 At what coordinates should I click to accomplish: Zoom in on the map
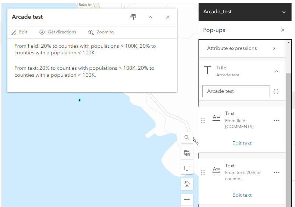pyautogui.click(x=187, y=199)
